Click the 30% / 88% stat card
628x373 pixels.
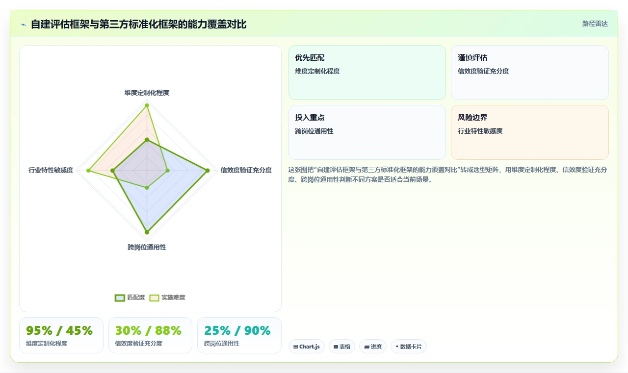(x=150, y=335)
